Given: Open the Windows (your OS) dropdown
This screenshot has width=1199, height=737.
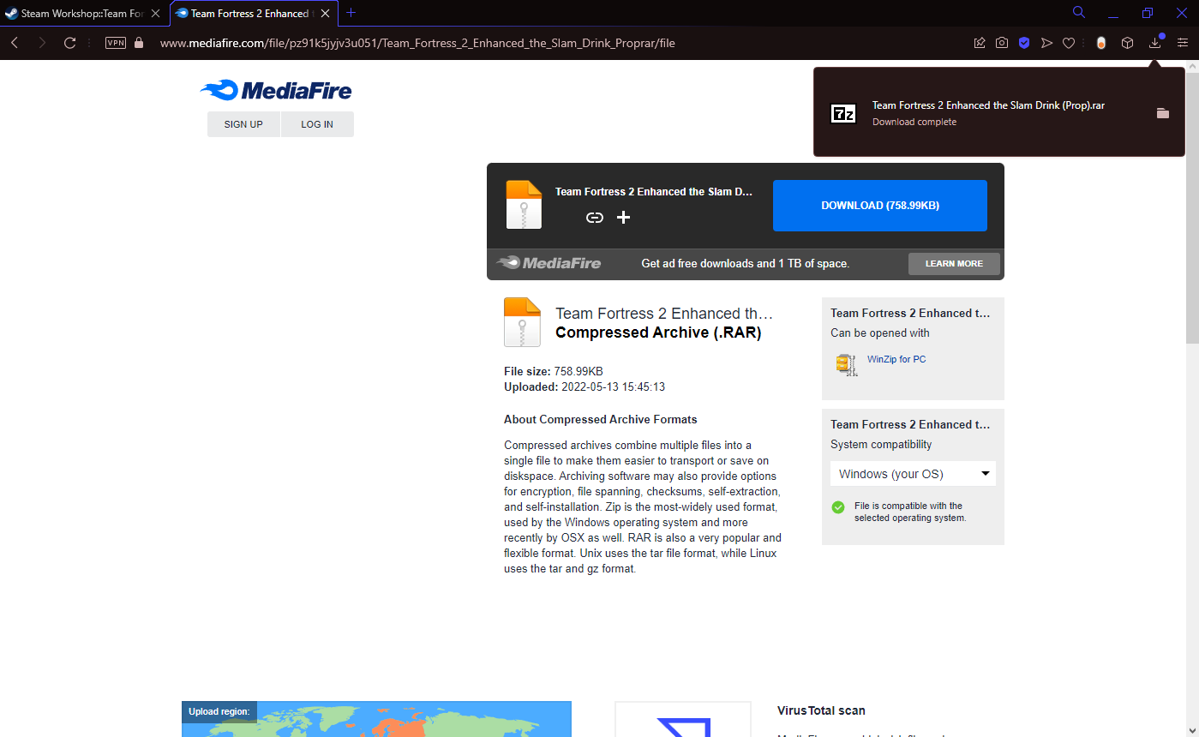Looking at the screenshot, I should coord(913,474).
